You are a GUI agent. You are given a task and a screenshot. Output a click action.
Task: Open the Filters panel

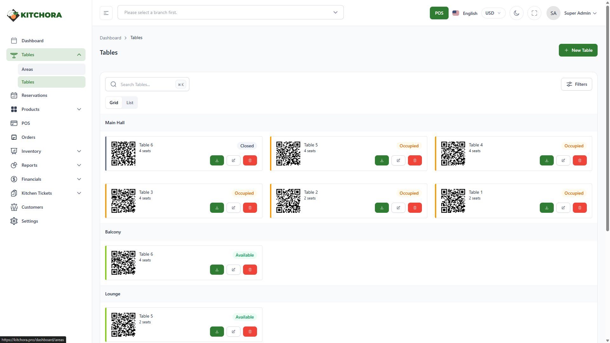pyautogui.click(x=576, y=84)
